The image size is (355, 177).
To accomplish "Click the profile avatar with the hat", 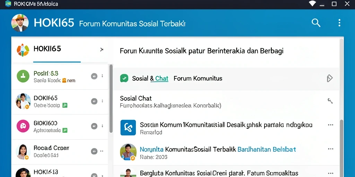I will point(20,23).
